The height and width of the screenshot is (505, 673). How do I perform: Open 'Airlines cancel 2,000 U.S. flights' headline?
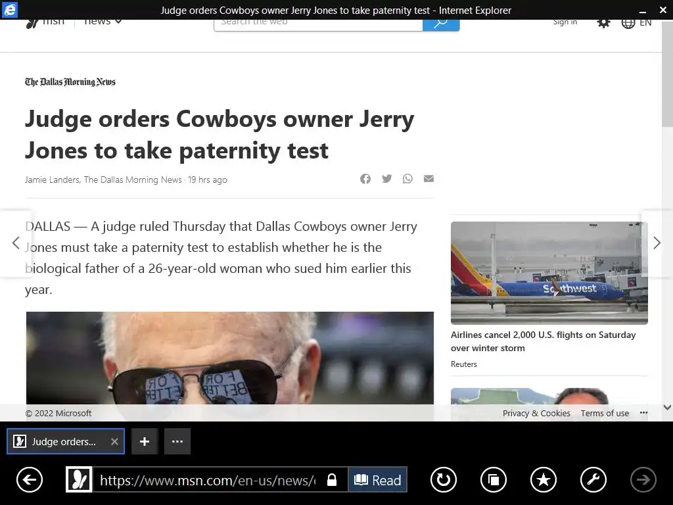coord(543,341)
